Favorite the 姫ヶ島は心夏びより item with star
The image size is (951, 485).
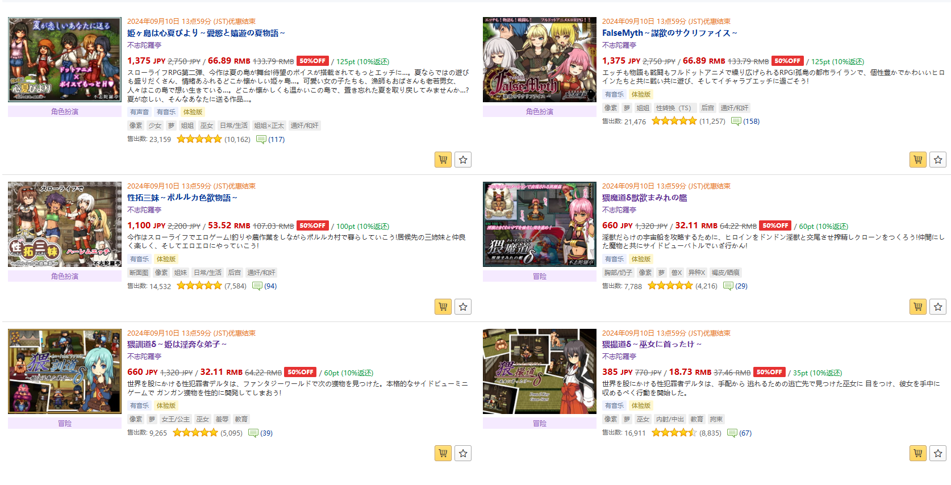click(463, 160)
